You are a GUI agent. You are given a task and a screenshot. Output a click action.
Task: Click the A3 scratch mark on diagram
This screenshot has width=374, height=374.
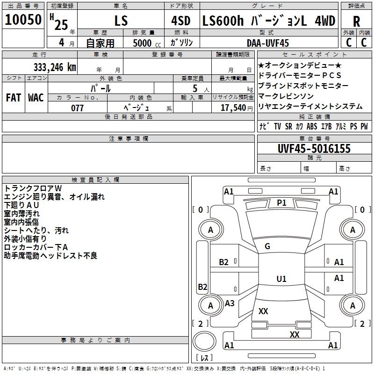click(230, 303)
